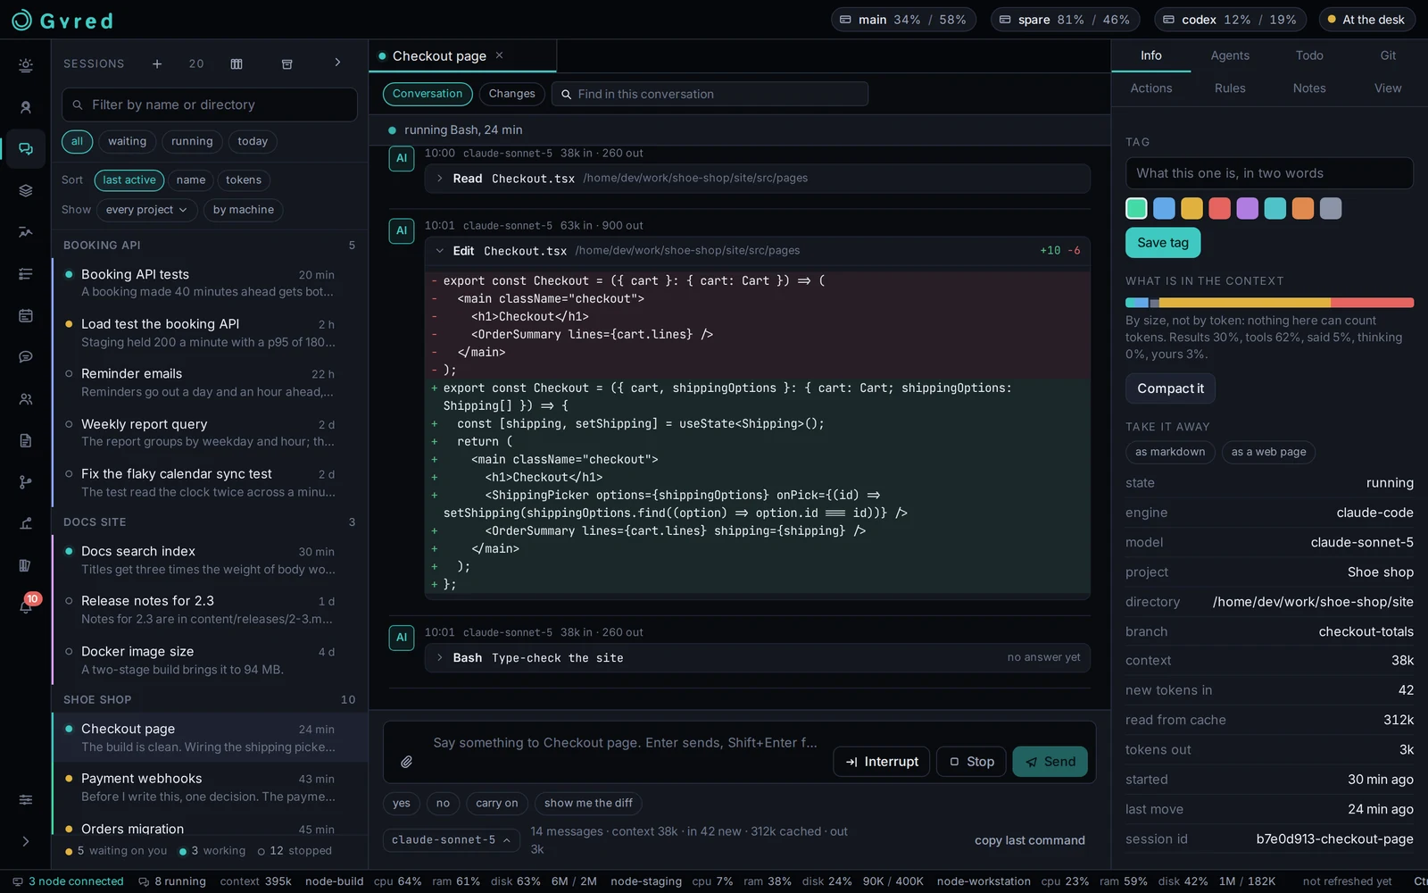Toggle the 'by machine' grouping
This screenshot has width=1428, height=893.
tap(244, 210)
